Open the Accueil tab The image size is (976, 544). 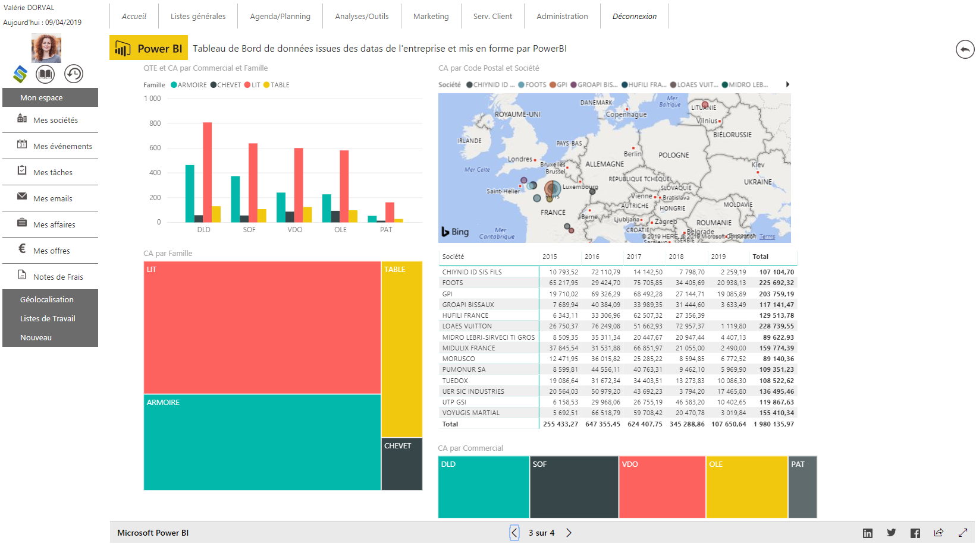[134, 16]
